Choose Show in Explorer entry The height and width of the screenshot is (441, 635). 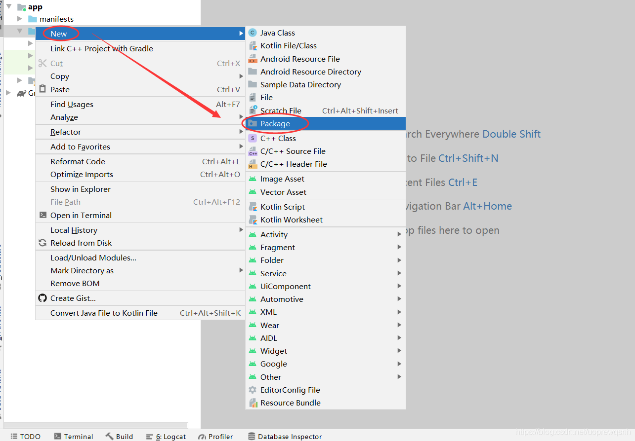(x=140, y=189)
